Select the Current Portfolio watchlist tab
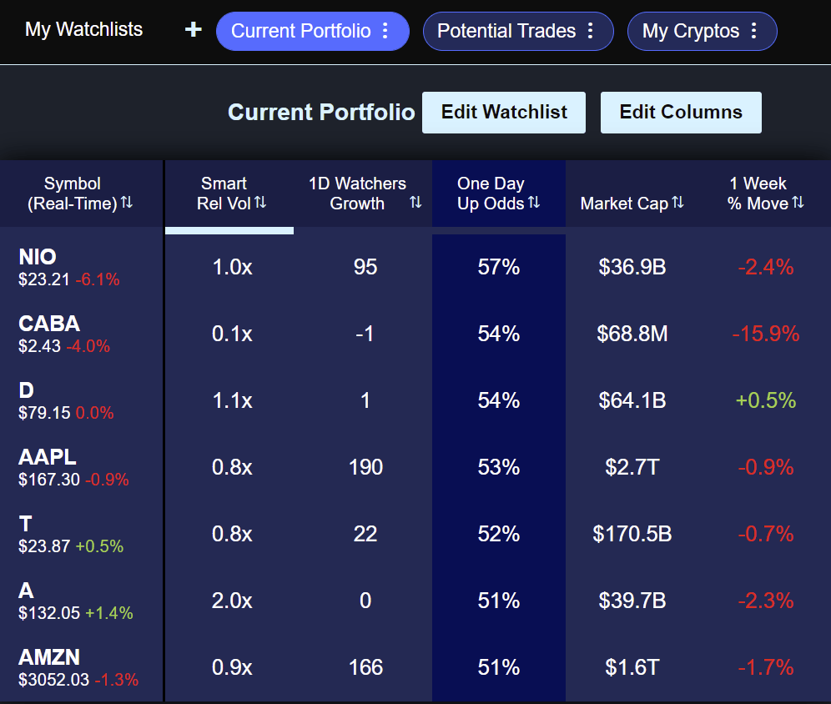831x704 pixels. [x=301, y=31]
